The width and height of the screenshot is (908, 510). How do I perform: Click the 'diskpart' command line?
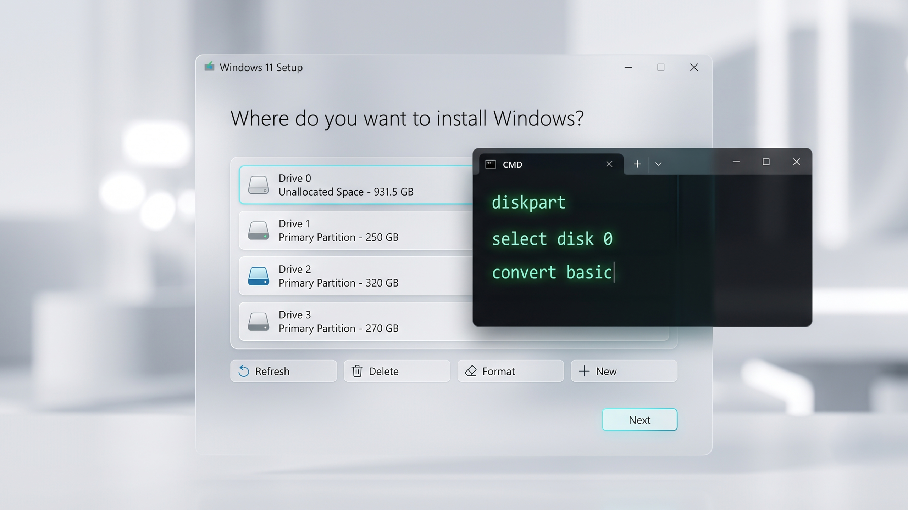(528, 203)
